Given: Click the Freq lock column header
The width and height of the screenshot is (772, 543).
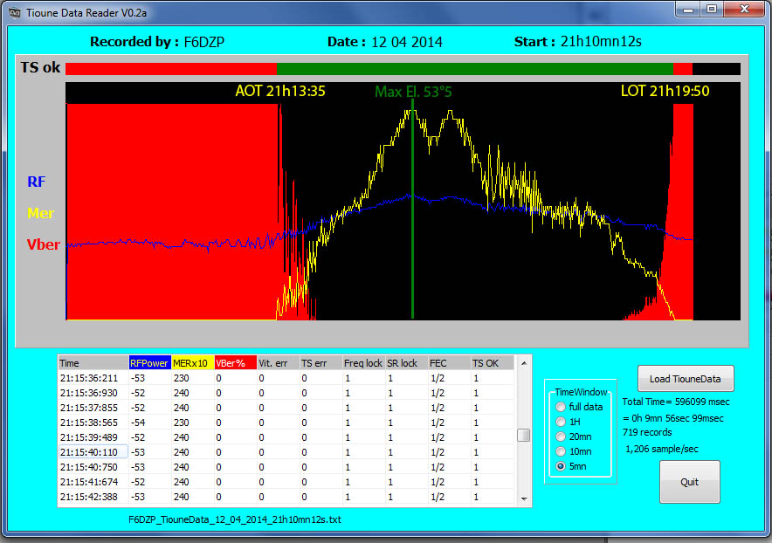Looking at the screenshot, I should click(364, 363).
